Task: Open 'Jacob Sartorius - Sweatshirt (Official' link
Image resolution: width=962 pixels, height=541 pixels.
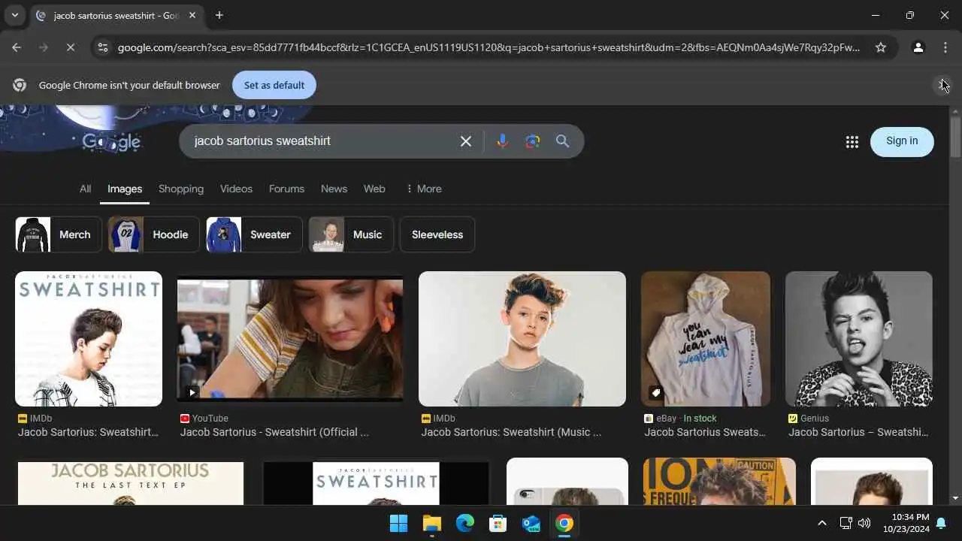Action: coord(274,432)
